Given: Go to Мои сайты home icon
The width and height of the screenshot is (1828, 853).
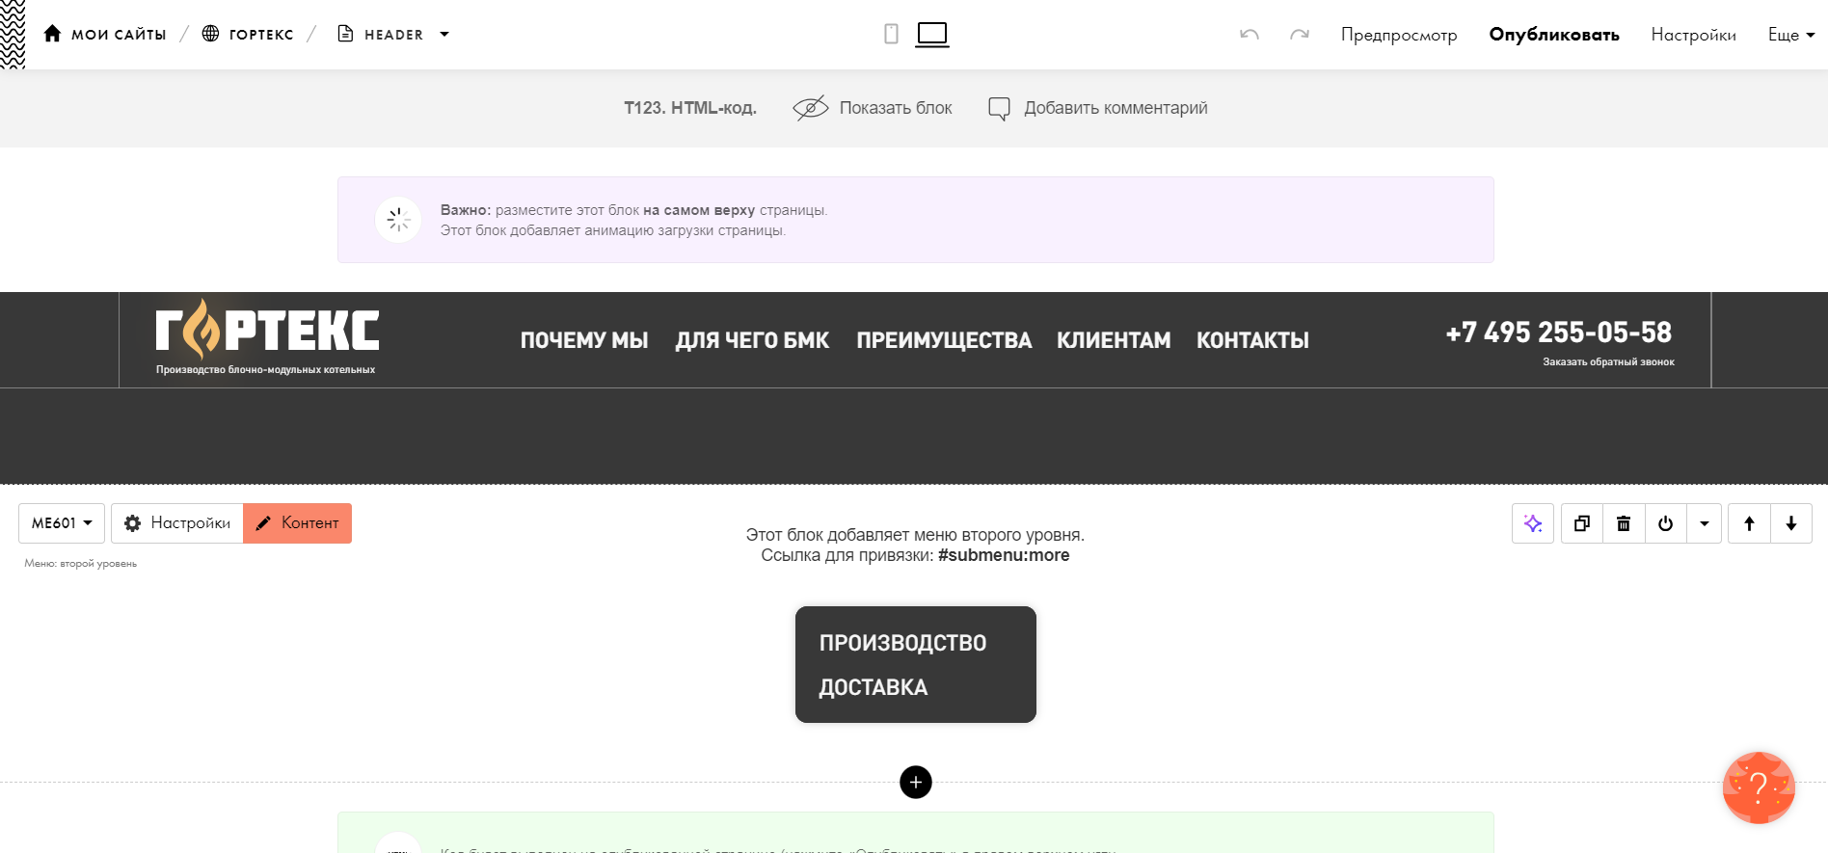Looking at the screenshot, I should pyautogui.click(x=52, y=34).
